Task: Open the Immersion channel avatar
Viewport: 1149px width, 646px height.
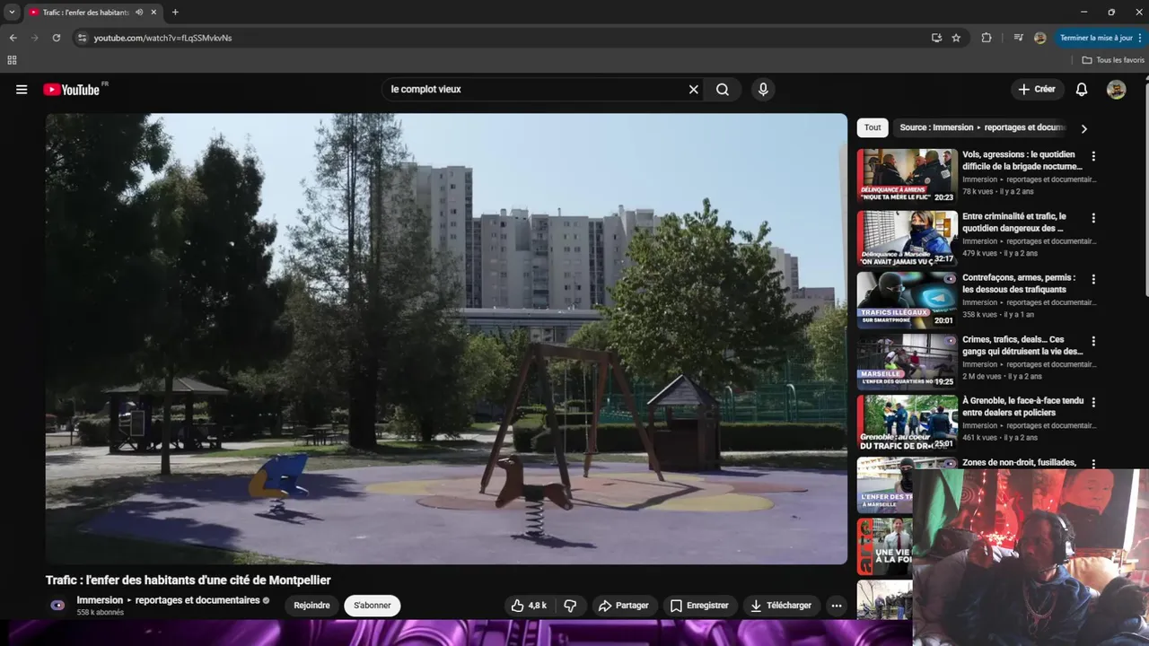Action: tap(57, 606)
